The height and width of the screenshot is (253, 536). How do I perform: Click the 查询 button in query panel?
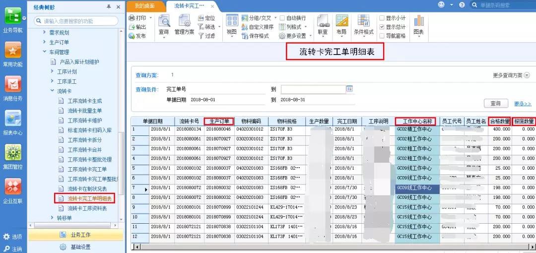496,103
